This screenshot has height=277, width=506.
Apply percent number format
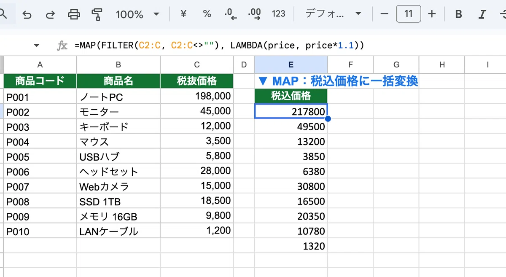(207, 14)
